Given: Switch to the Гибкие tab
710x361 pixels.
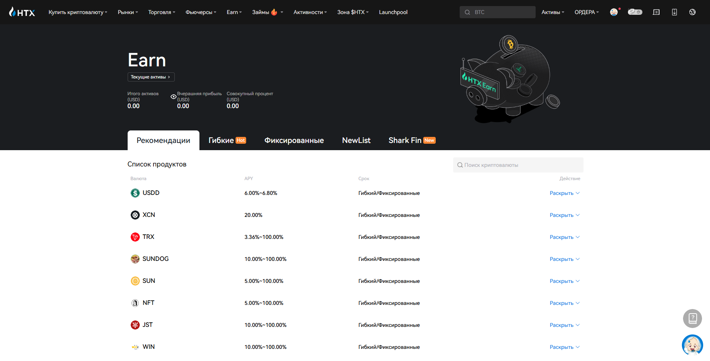Looking at the screenshot, I should (x=227, y=140).
